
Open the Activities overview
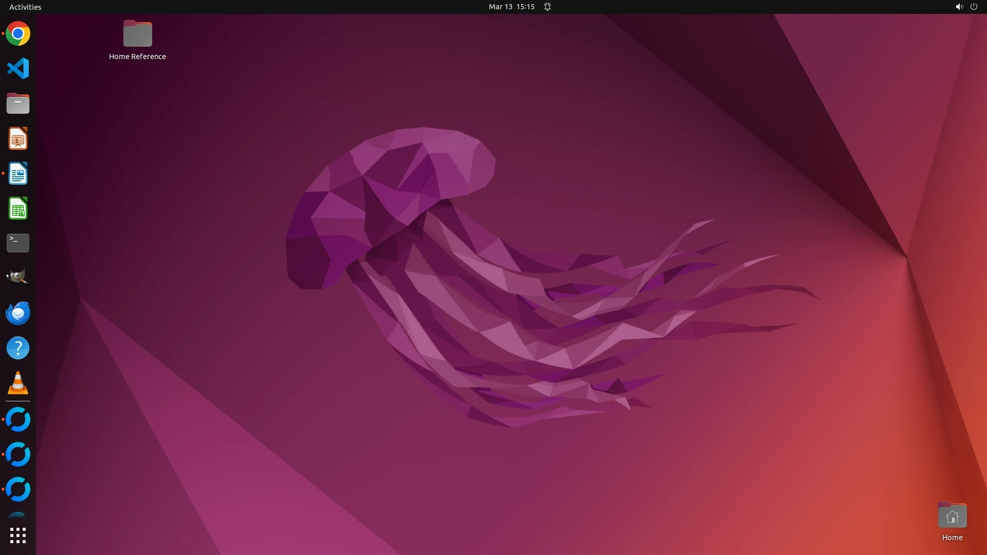pyautogui.click(x=25, y=7)
